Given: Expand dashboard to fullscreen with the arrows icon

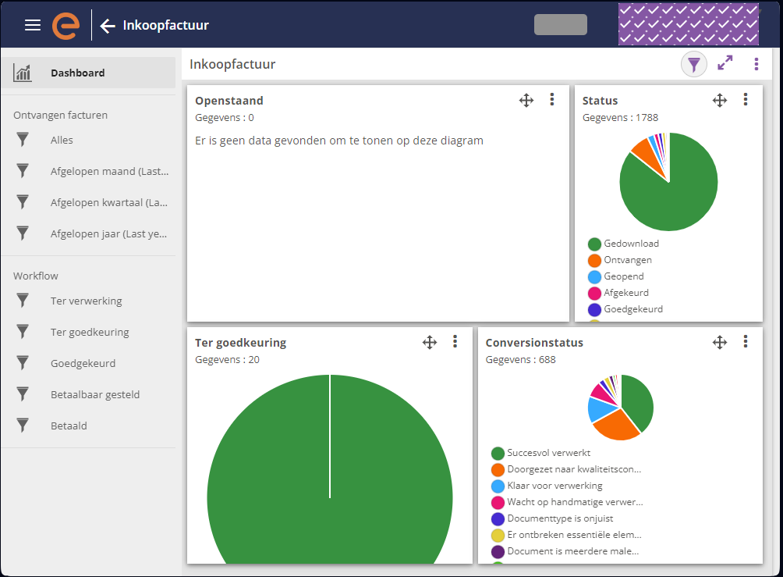Looking at the screenshot, I should [x=725, y=63].
